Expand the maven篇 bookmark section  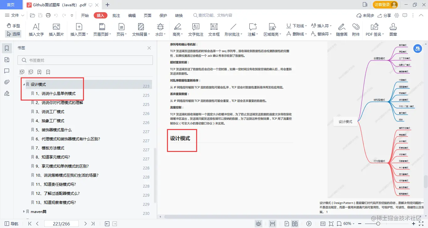pos(24,211)
